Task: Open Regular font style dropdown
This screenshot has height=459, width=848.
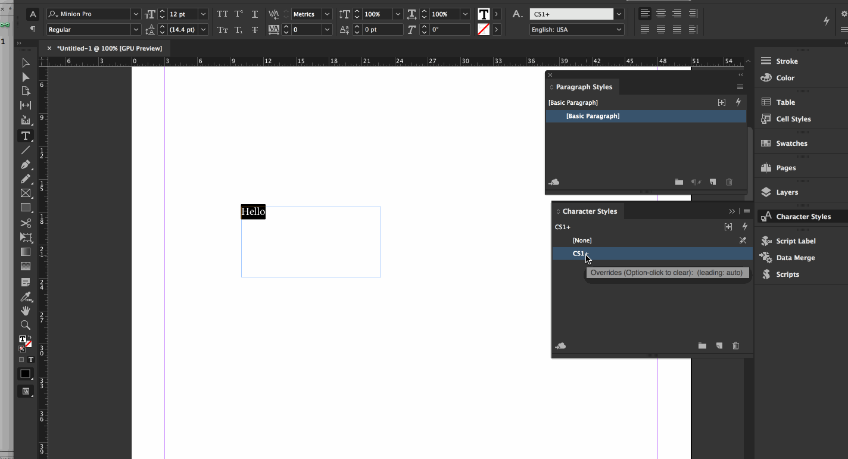Action: tap(136, 29)
